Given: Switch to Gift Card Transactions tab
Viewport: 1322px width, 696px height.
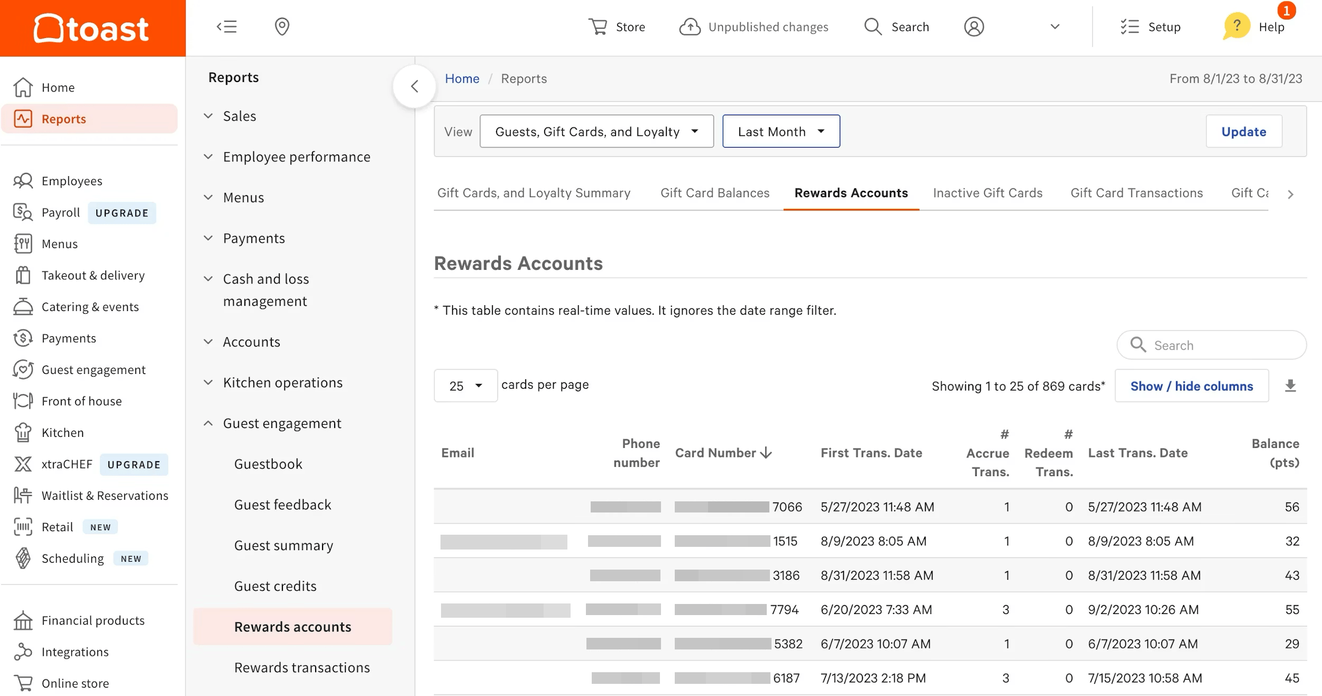Looking at the screenshot, I should point(1136,193).
